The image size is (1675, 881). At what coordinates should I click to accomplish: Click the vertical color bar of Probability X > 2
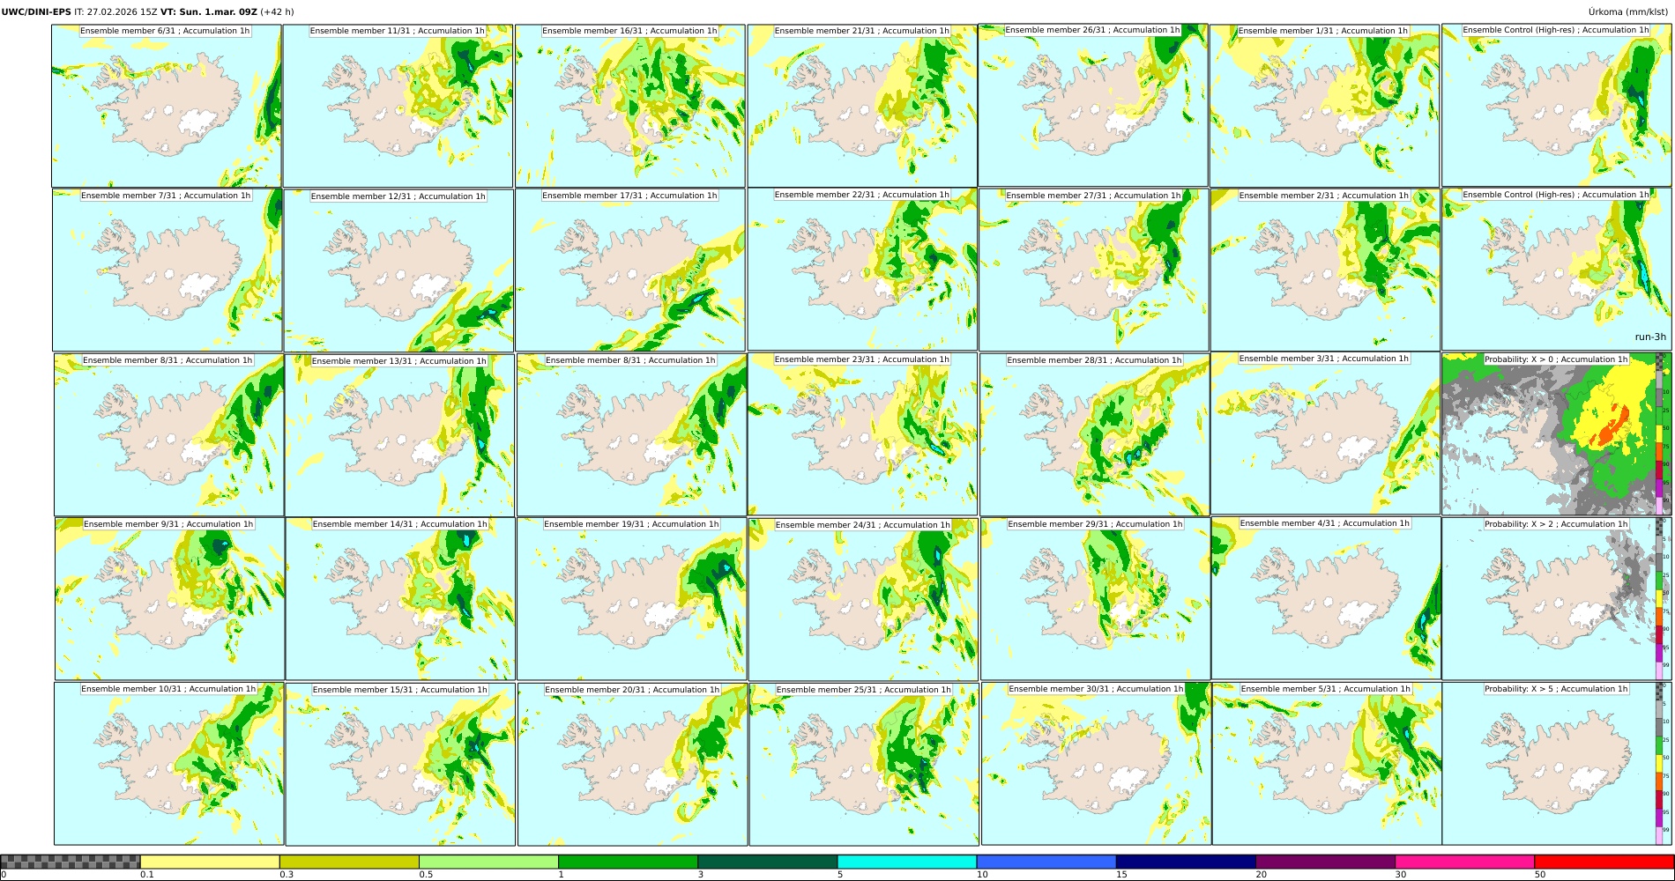[x=1659, y=598]
